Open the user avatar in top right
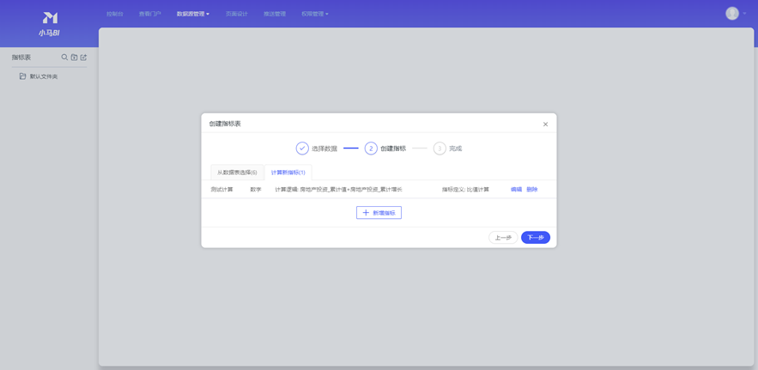Viewport: 758px width, 370px height. 731,13
